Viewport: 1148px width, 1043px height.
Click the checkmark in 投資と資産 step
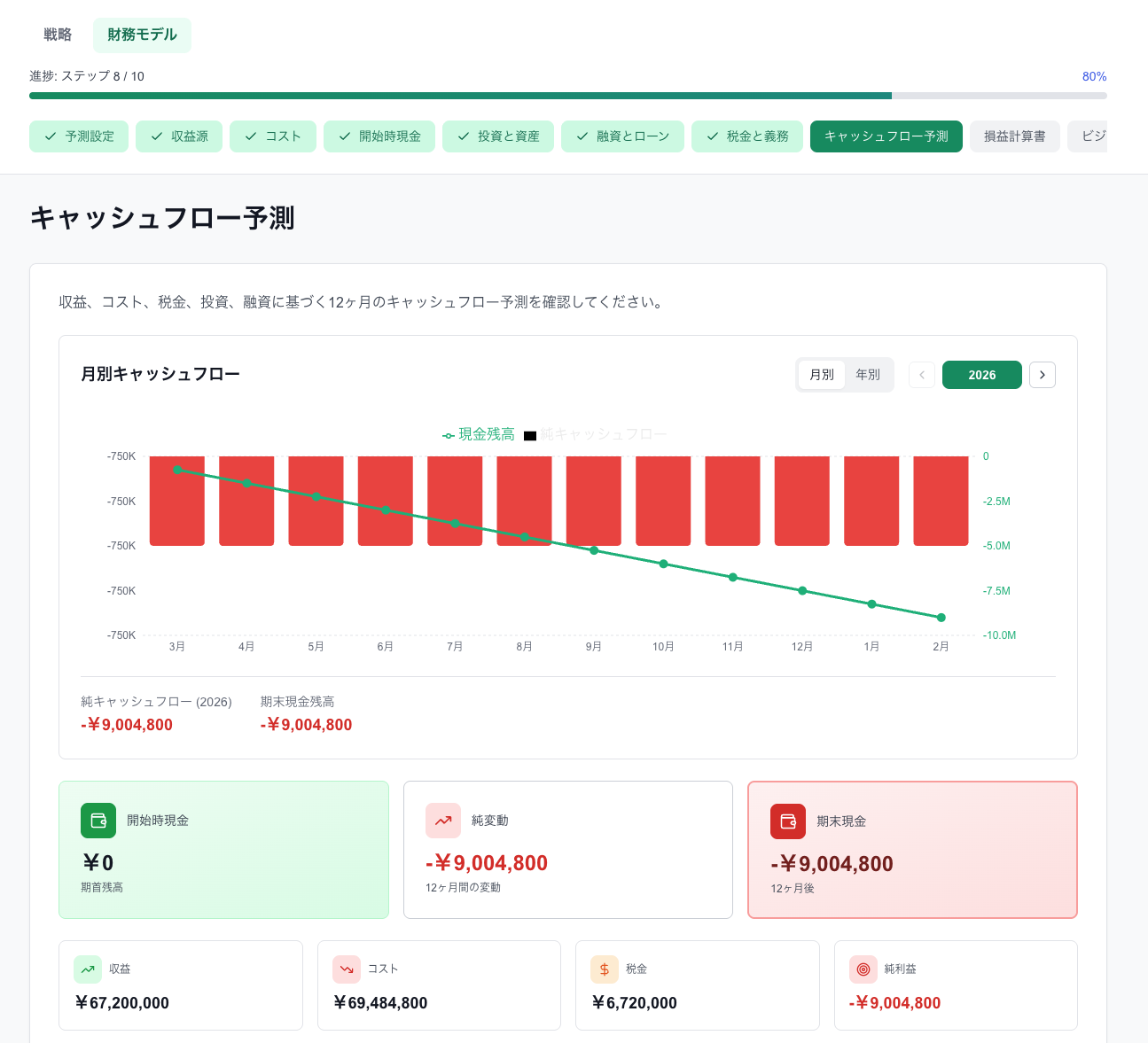464,136
